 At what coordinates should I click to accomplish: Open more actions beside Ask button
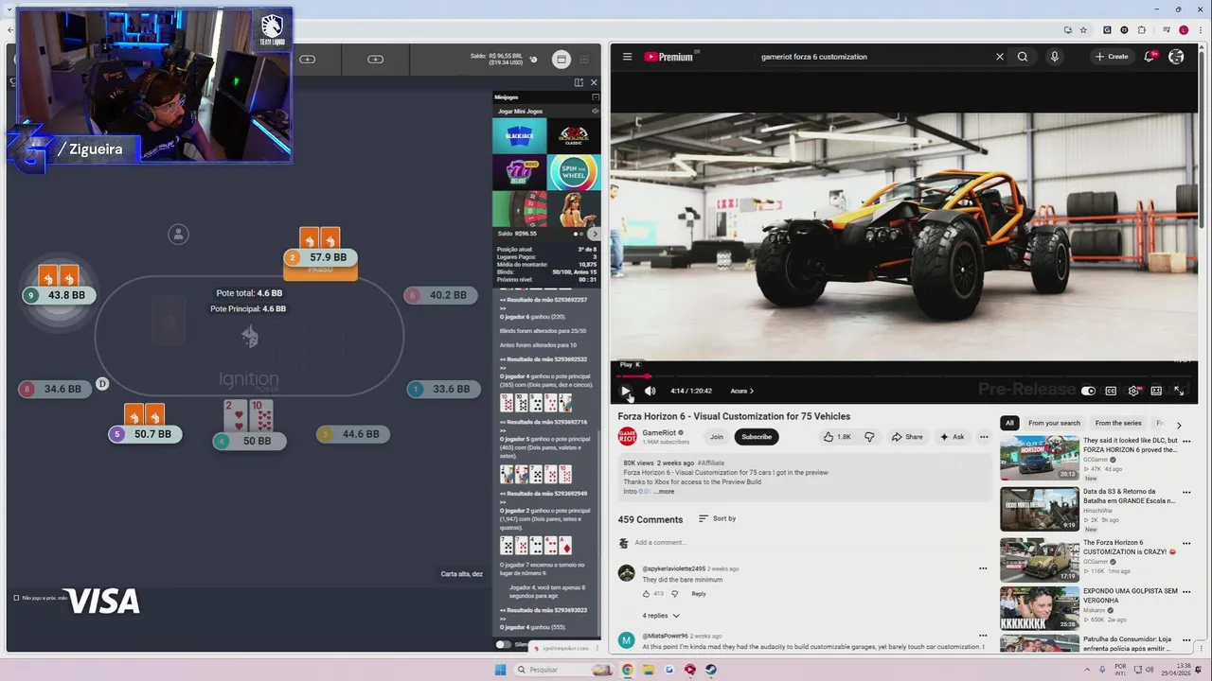coord(984,437)
